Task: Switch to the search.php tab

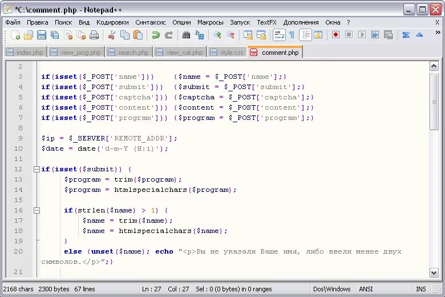Action: [129, 53]
